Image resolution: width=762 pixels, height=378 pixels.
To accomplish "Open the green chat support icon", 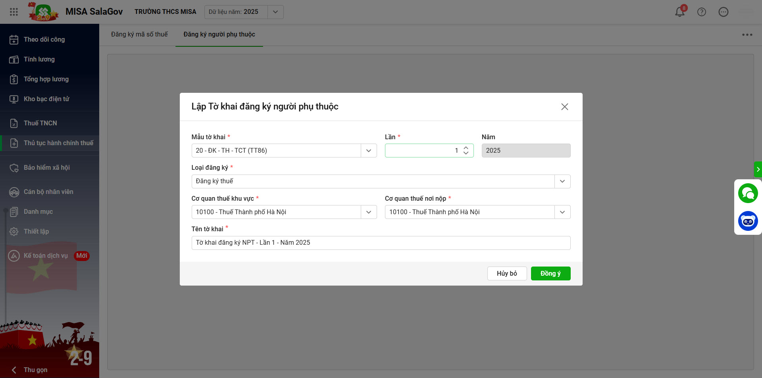I will [x=748, y=193].
